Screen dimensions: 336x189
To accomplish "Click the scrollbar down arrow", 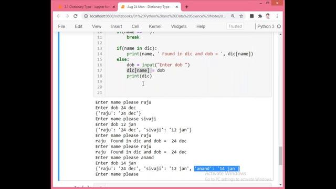I will point(280,185).
